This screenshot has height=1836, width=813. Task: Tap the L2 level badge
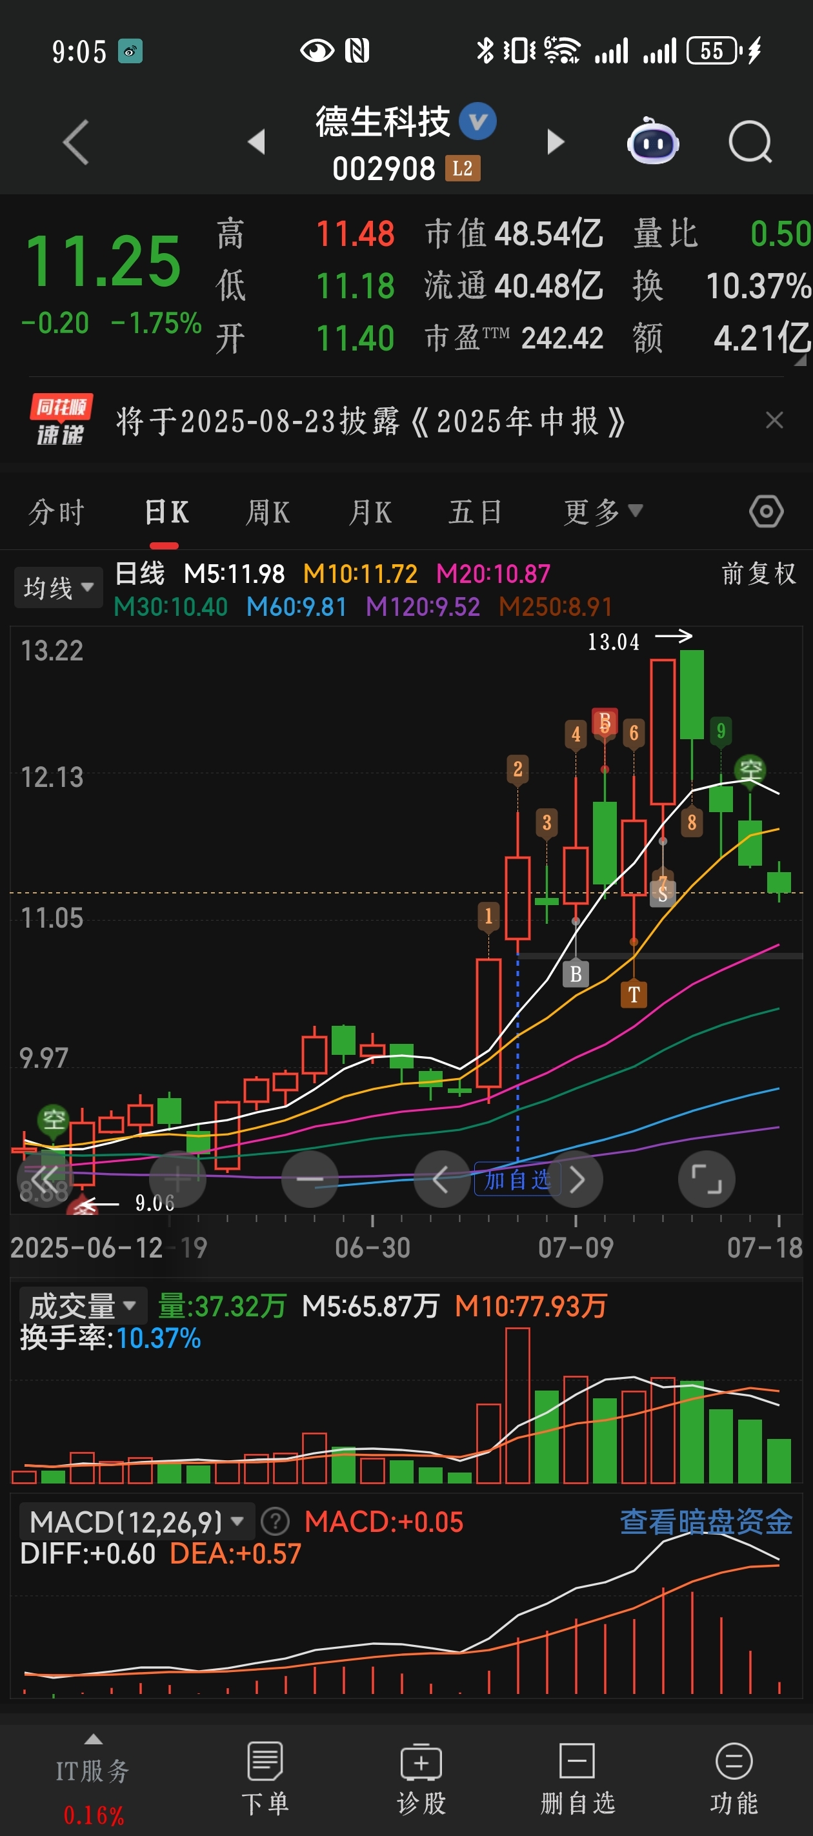coord(463,168)
